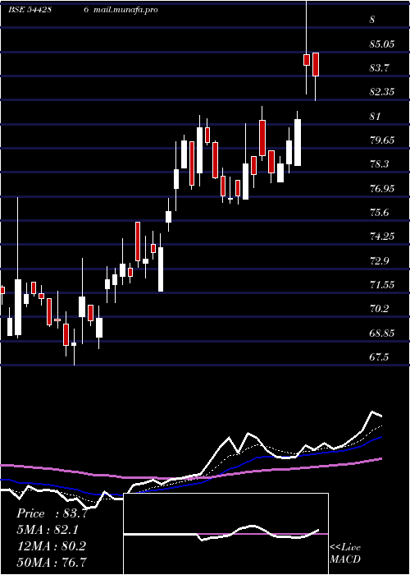
Task: Click the '5MA : 82.1' readout
Action: (48, 530)
